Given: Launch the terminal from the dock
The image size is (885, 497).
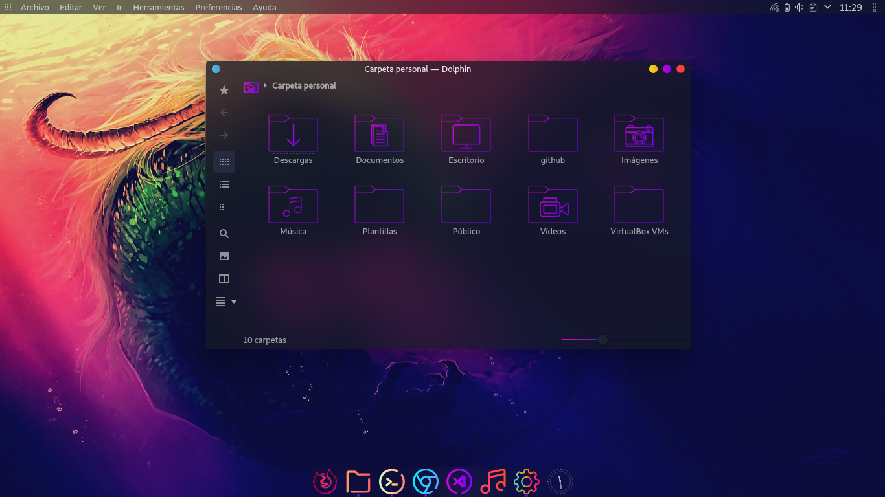Looking at the screenshot, I should click(392, 481).
